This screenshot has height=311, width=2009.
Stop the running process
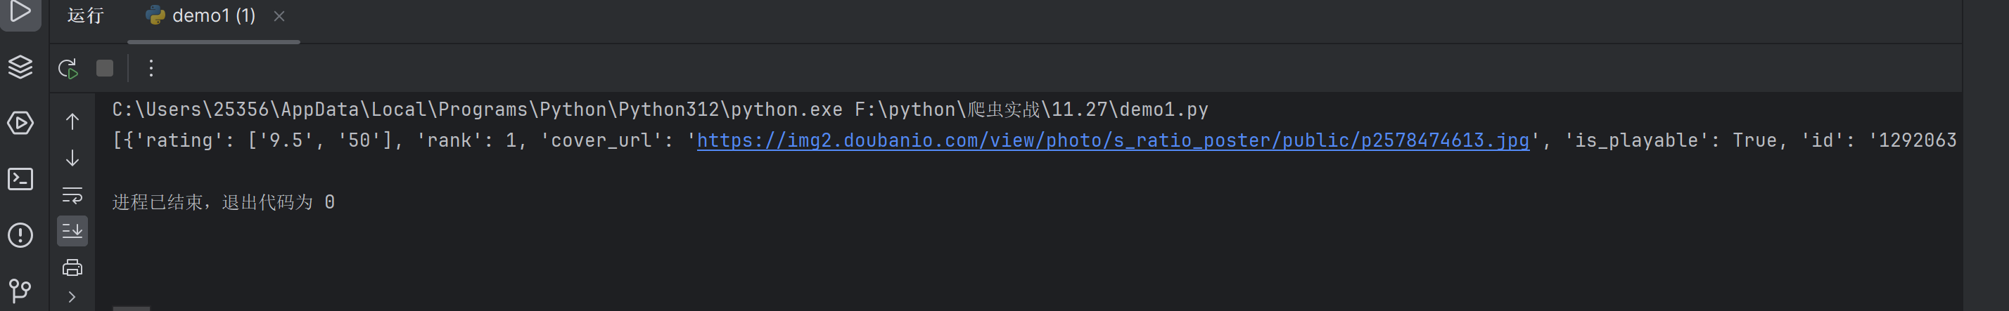pyautogui.click(x=105, y=68)
